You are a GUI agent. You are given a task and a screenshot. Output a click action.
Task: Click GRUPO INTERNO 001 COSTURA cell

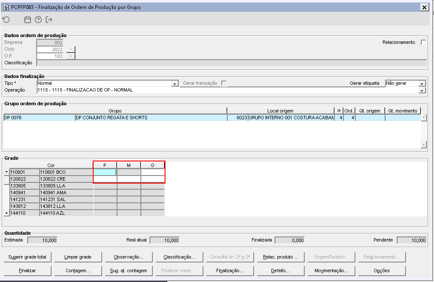tap(291, 118)
